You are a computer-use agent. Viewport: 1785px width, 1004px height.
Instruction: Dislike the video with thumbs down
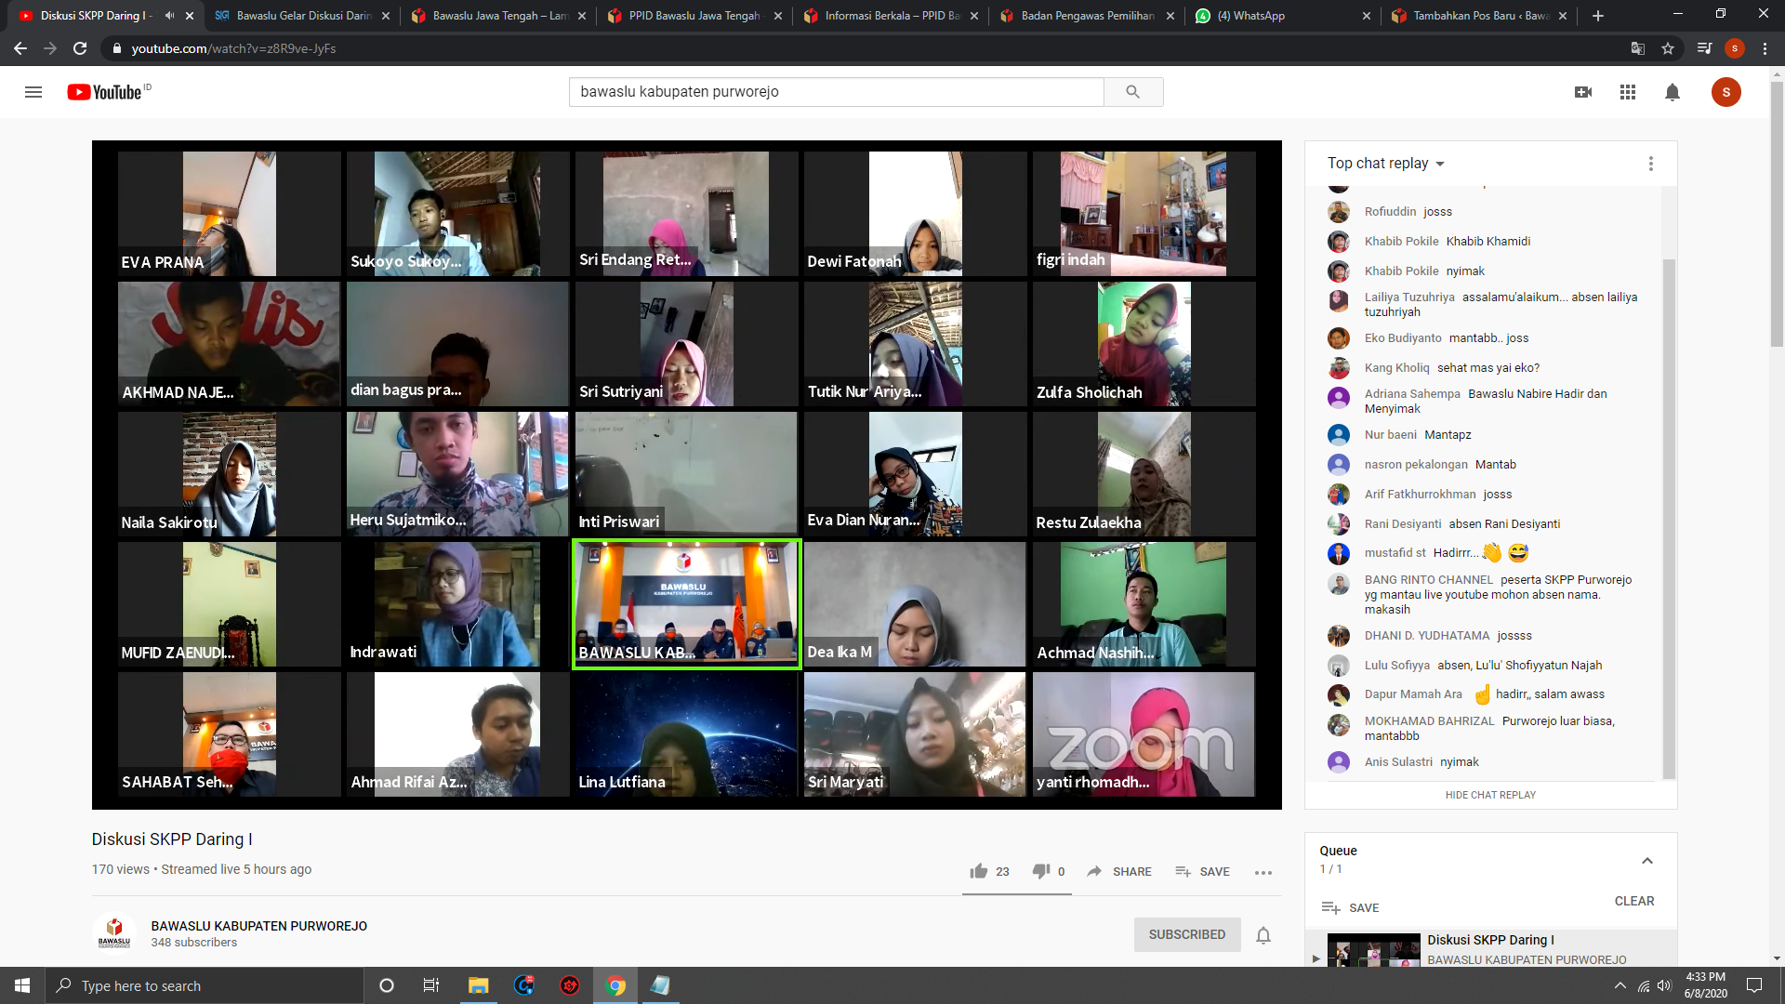[x=1040, y=871]
